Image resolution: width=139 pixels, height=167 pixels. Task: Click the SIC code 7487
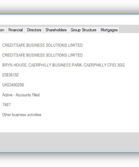(x=6, y=105)
